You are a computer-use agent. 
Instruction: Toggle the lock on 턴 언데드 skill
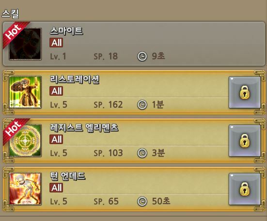click(245, 189)
